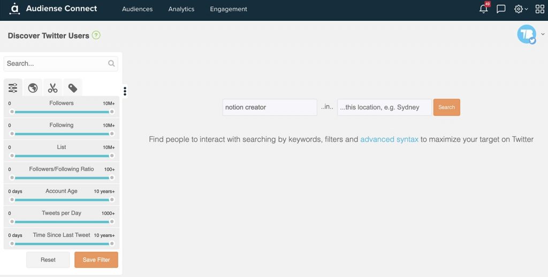Viewport: 548px width, 277px height.
Task: Select the sliders filter tab
Action: (x=13, y=88)
